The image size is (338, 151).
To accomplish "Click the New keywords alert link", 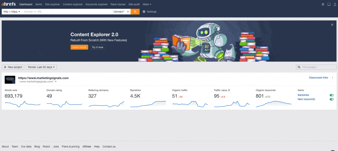I will (306, 99).
